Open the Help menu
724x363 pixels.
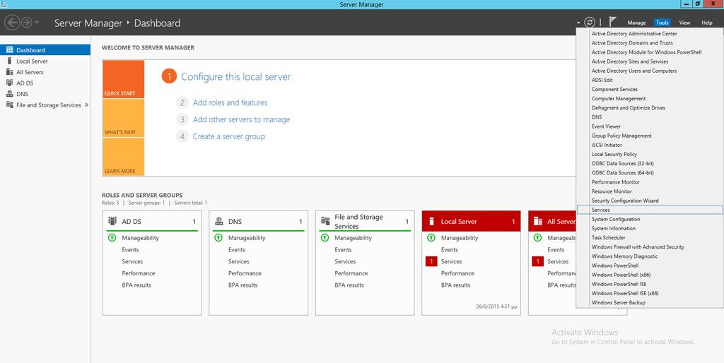[x=707, y=23]
